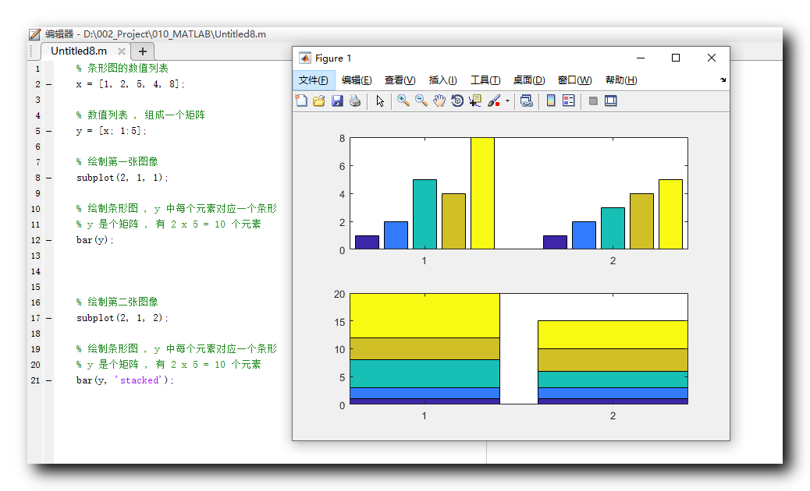Close the Figure 1 window
This screenshot has height=491, width=810.
pos(712,58)
